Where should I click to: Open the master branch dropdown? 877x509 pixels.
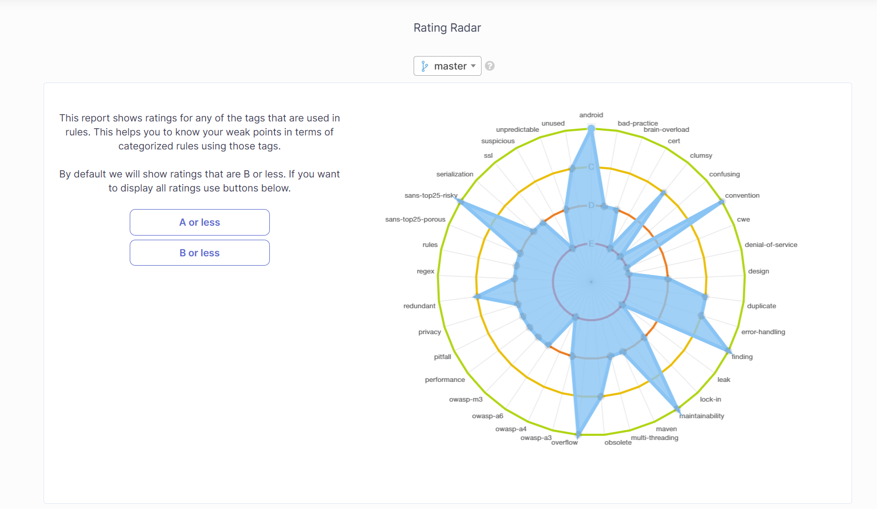click(447, 66)
